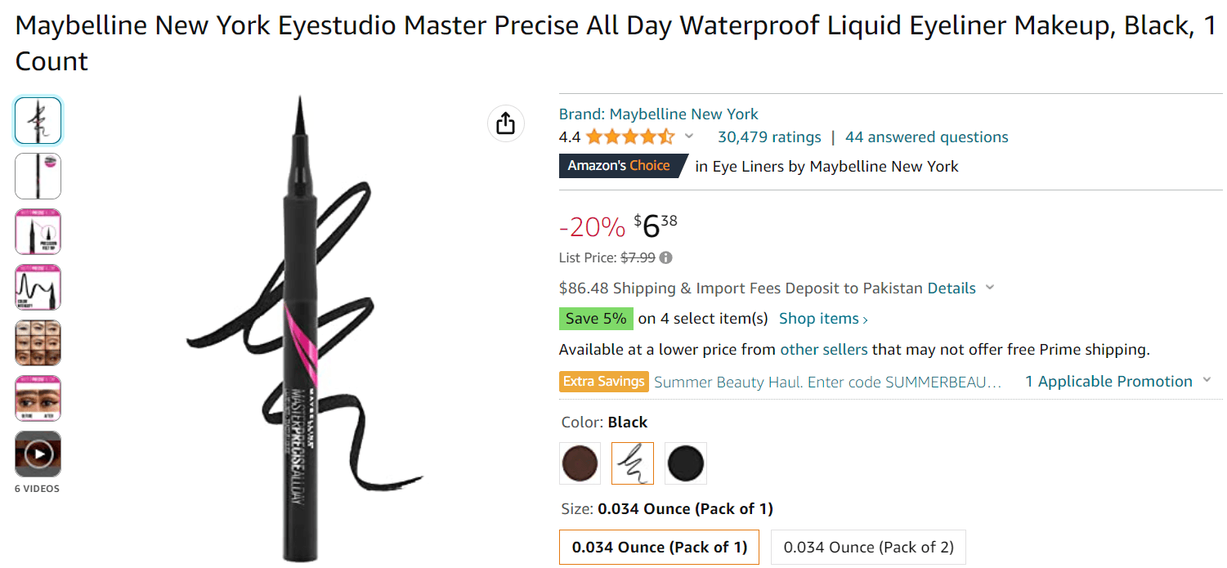Screen dimensions: 1227x568
Task: Choose the 0.034 Ounce Pack of 2 option
Action: [868, 548]
